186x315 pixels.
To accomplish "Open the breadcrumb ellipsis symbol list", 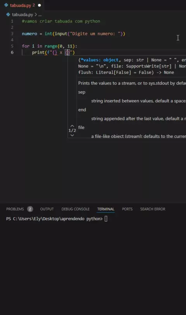I will click(40, 15).
